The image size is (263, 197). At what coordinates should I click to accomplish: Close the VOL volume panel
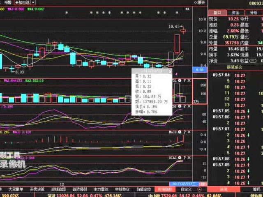point(189,80)
